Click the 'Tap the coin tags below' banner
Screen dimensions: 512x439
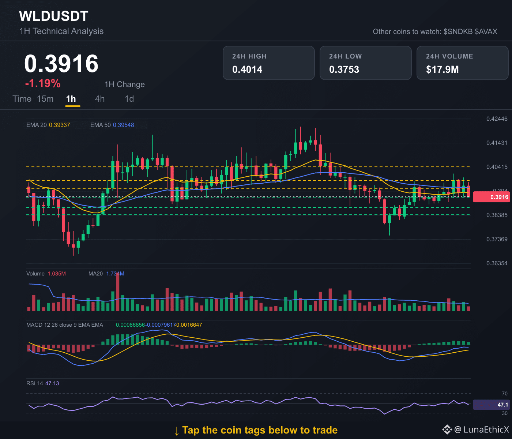256,430
